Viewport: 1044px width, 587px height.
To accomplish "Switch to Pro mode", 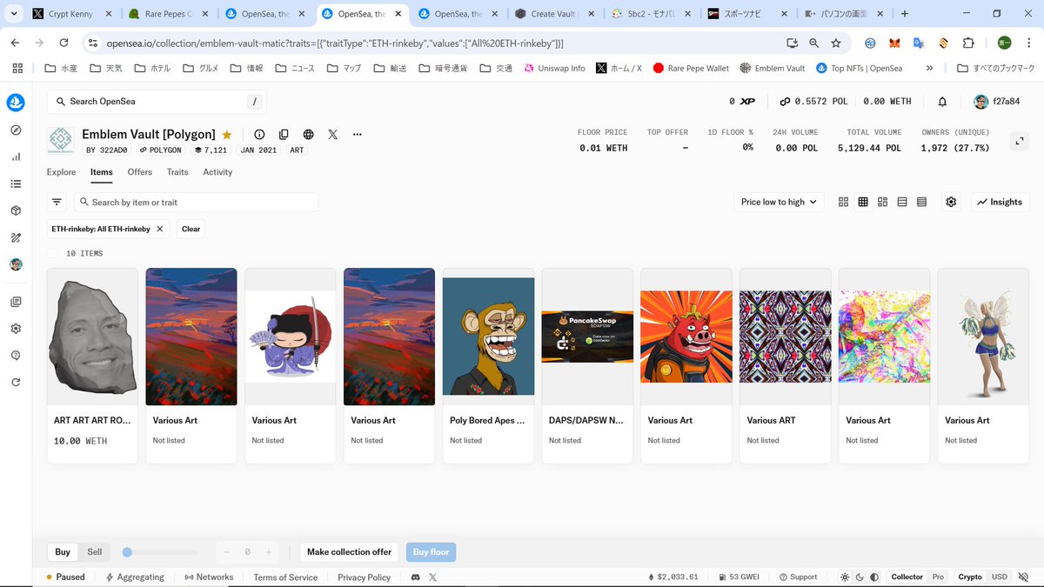I will pos(938,577).
